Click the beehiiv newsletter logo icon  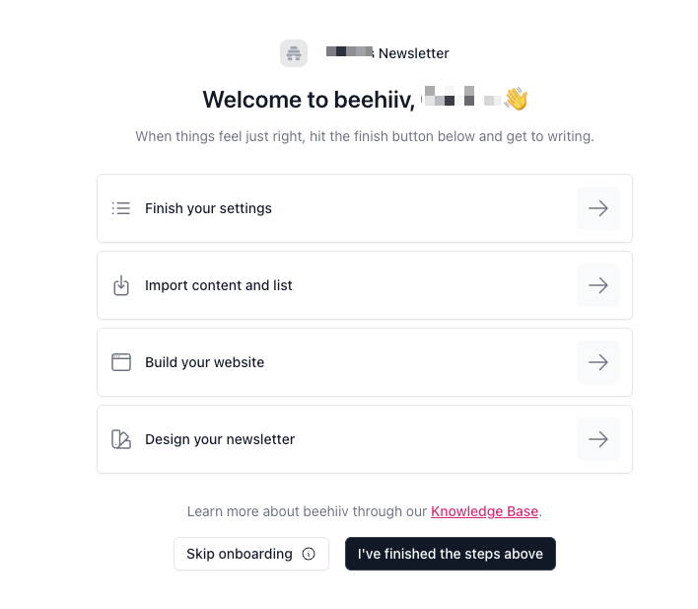(294, 53)
